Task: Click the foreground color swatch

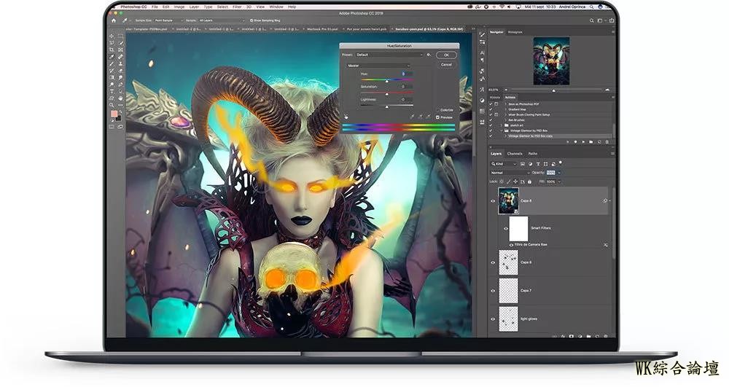Action: point(114,114)
